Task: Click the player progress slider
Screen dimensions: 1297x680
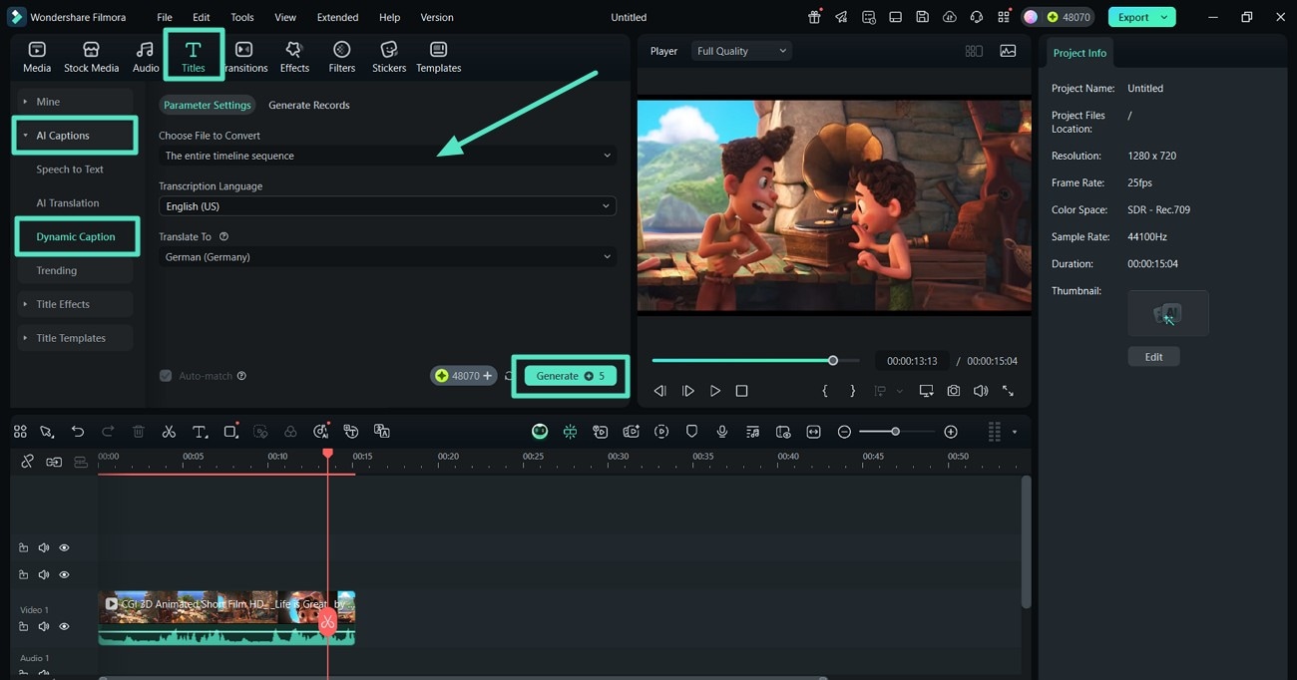Action: point(755,361)
